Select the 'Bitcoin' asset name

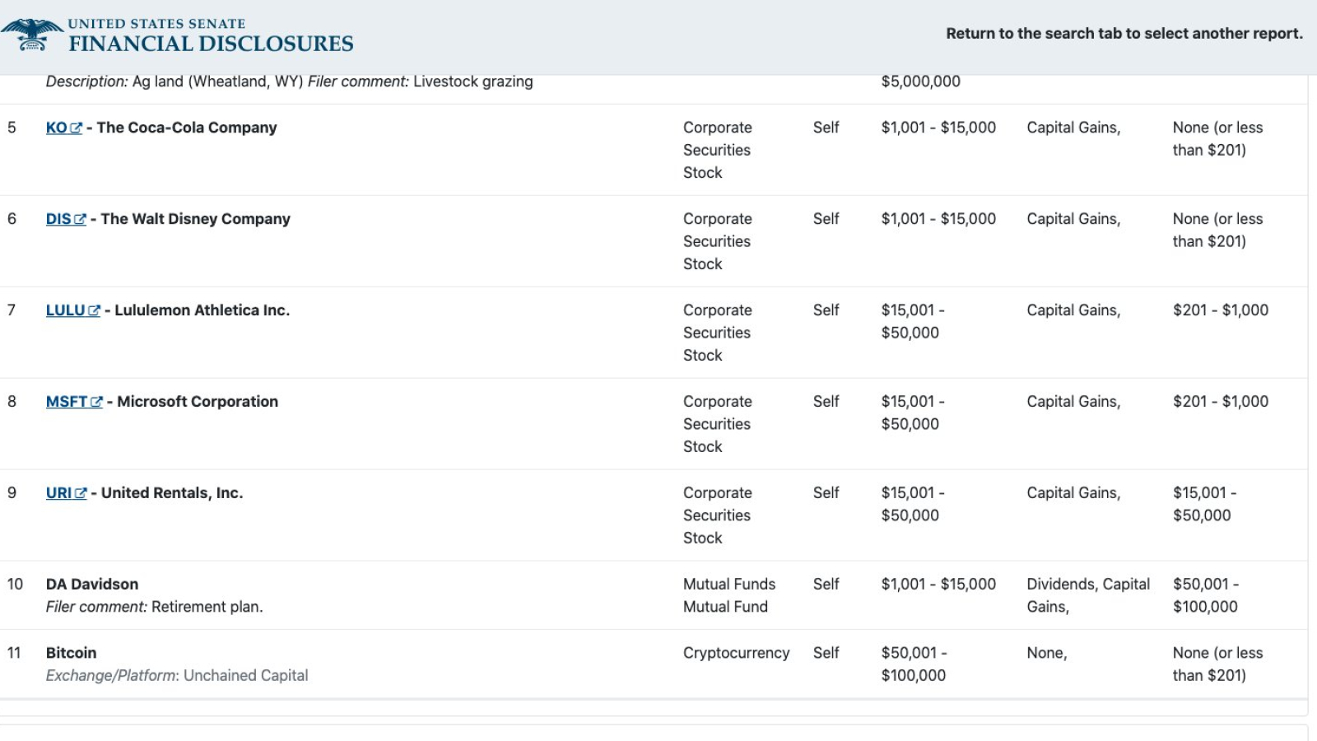71,653
